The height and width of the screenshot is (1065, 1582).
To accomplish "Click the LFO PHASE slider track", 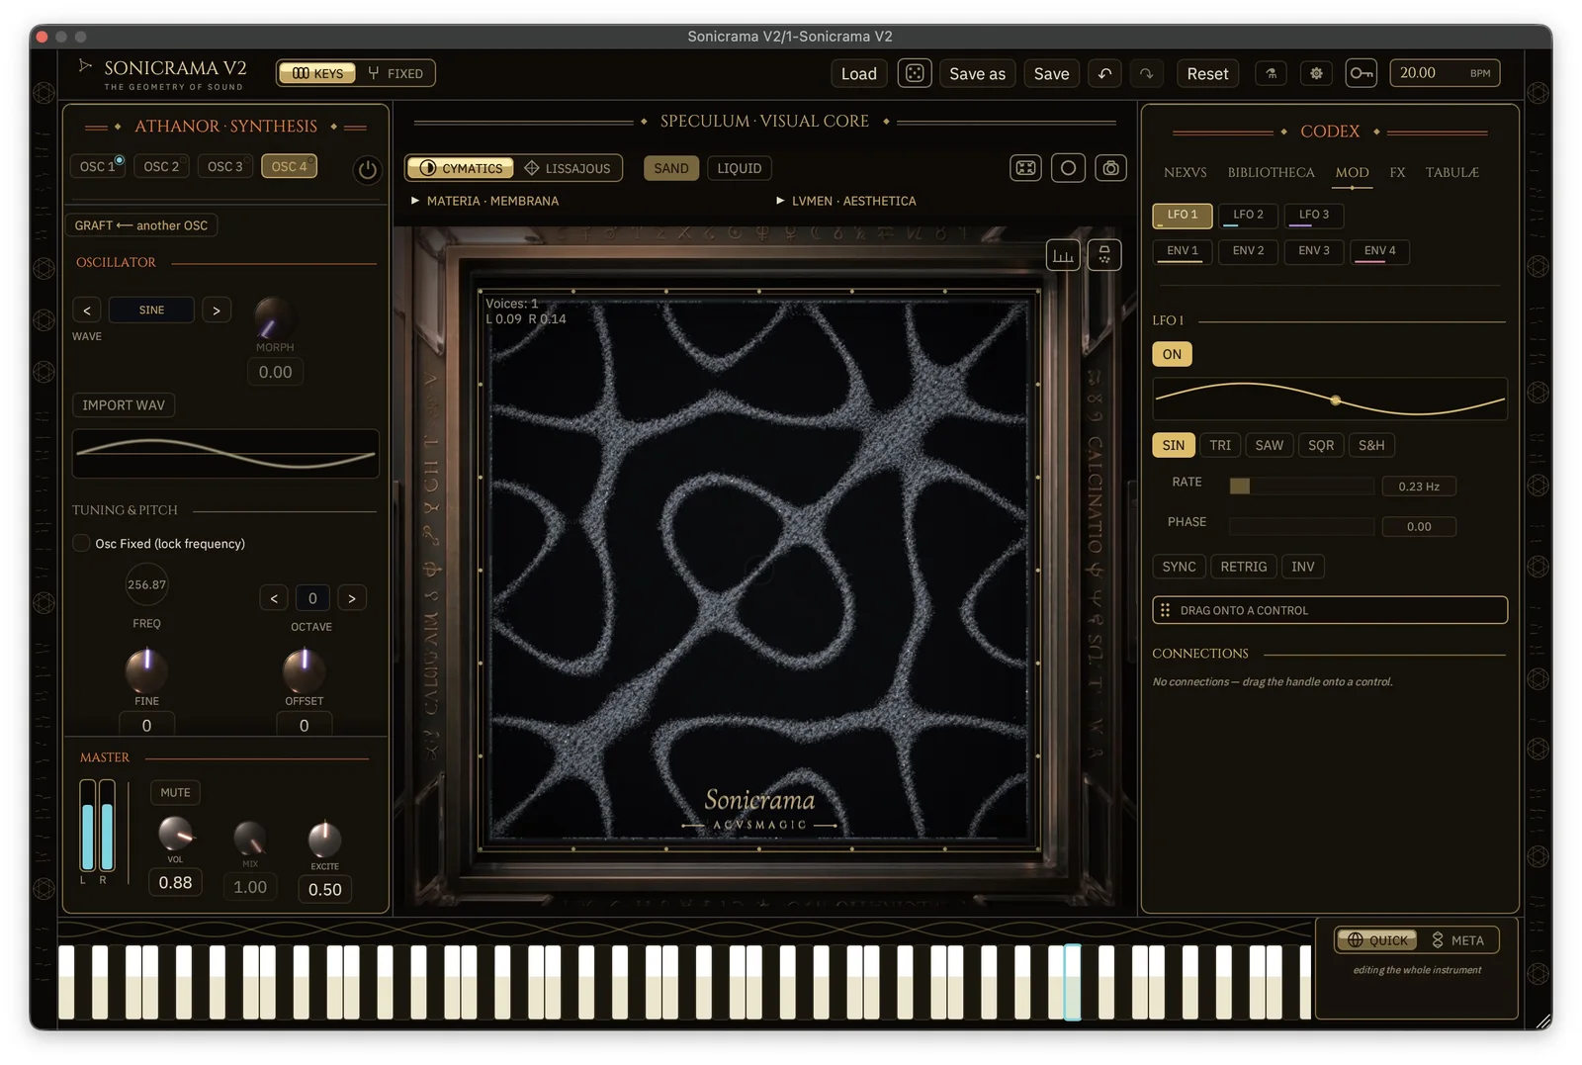I will [1301, 526].
